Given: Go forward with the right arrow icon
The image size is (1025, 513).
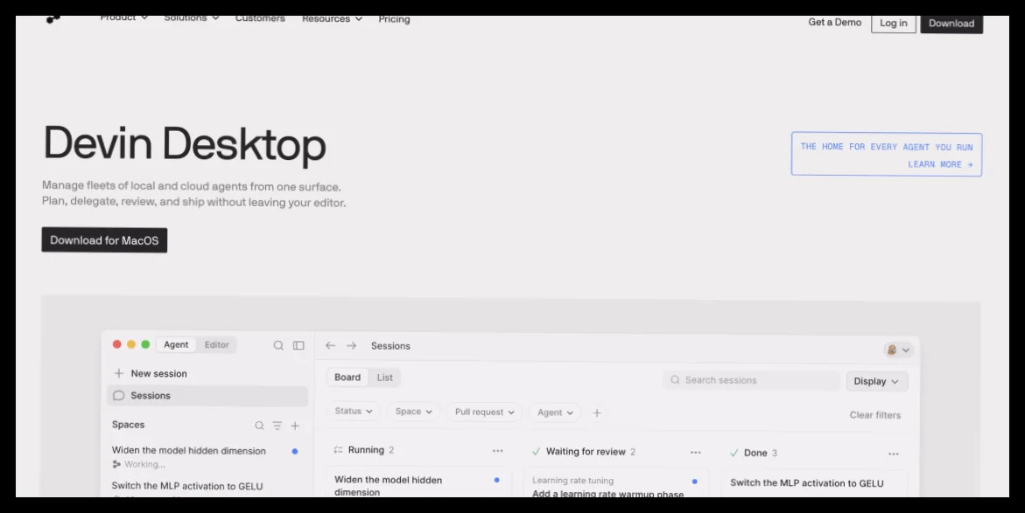Looking at the screenshot, I should pyautogui.click(x=352, y=345).
